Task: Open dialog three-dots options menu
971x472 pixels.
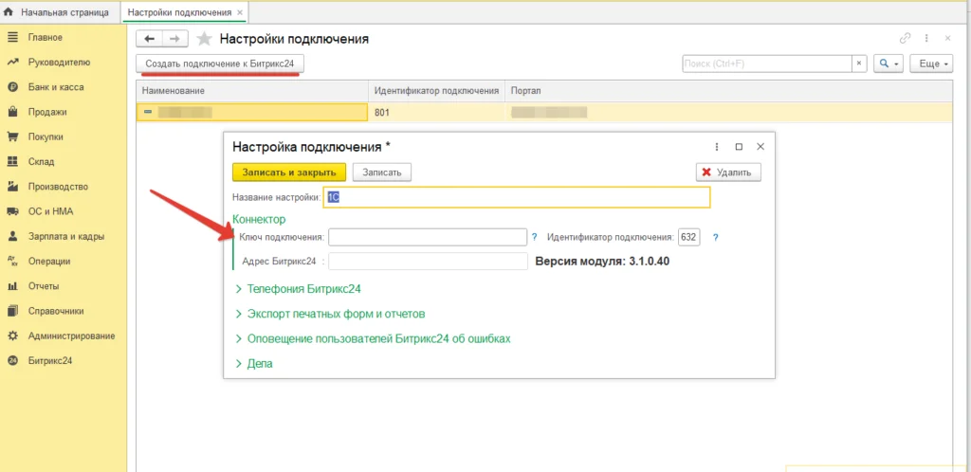Action: point(717,147)
